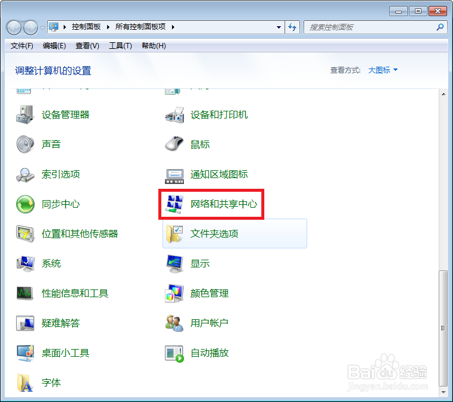Open the 用户帐户 link text
The image size is (453, 402).
pyautogui.click(x=209, y=323)
